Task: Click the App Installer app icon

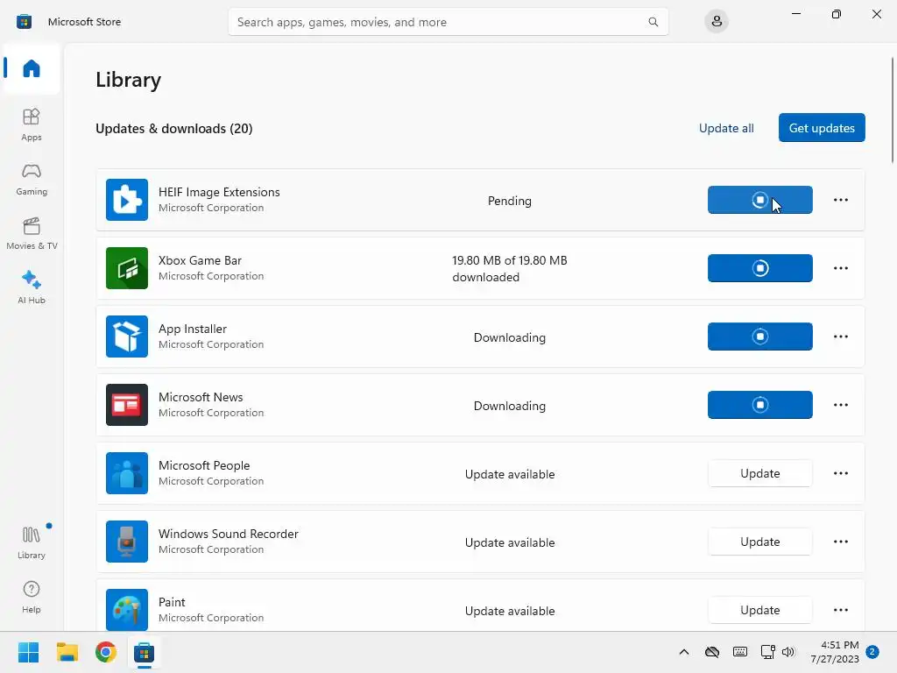Action: pyautogui.click(x=127, y=336)
